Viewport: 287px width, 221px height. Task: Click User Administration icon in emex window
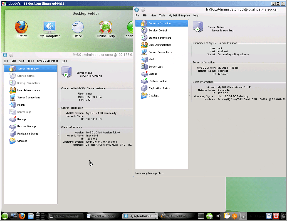click(13, 90)
